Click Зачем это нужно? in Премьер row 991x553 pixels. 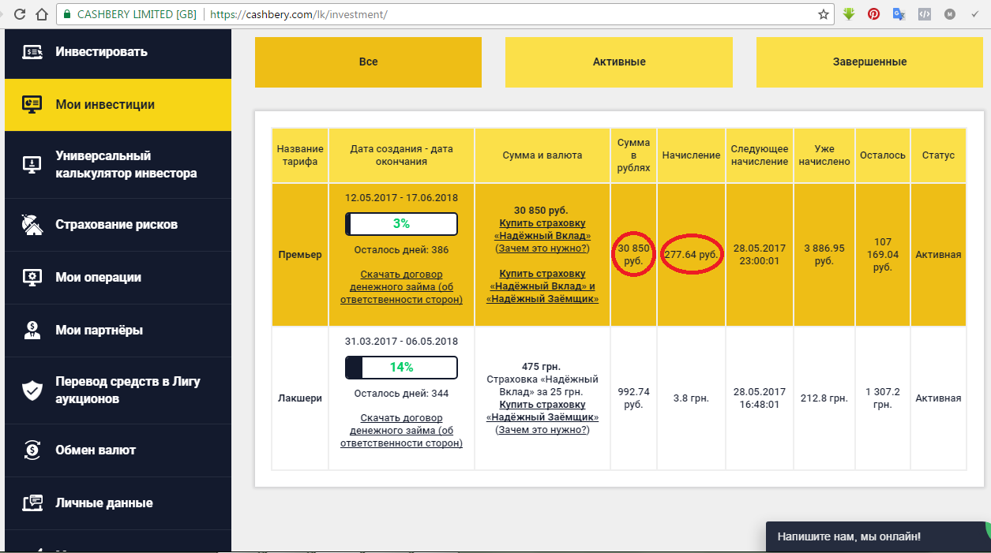(x=542, y=248)
